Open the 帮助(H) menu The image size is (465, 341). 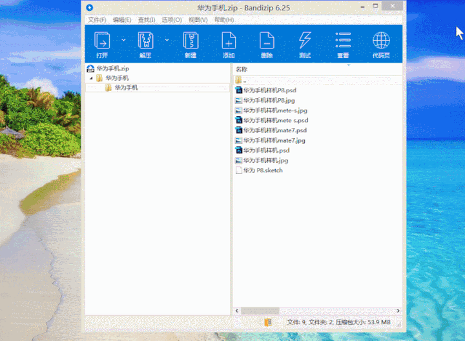(224, 20)
